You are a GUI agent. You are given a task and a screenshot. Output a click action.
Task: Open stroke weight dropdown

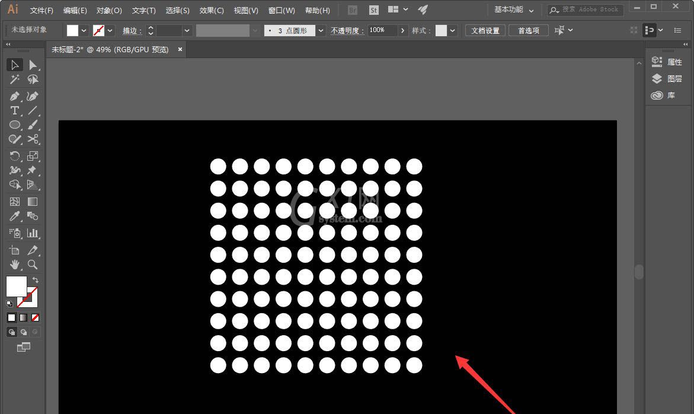click(187, 30)
